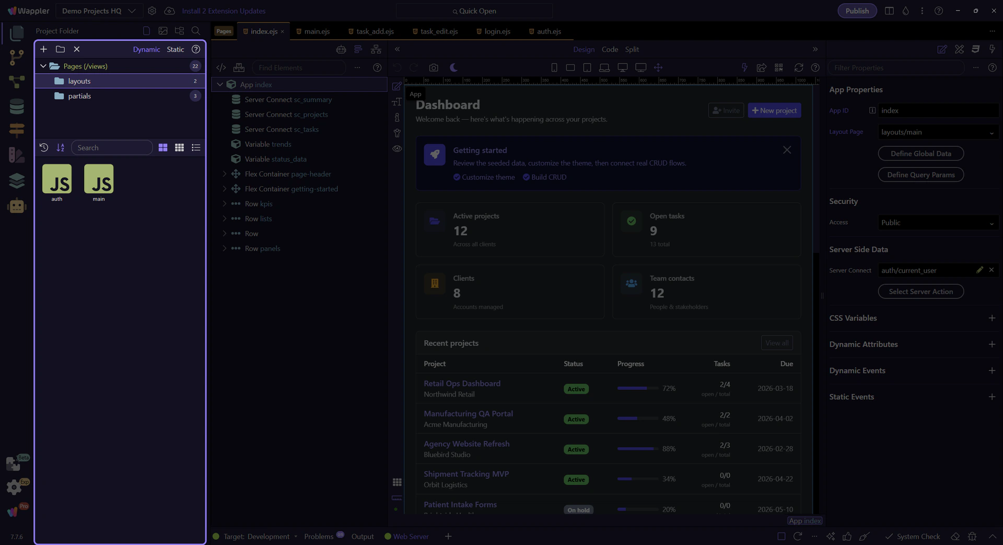
Task: Click the Find Elements search field
Action: [x=299, y=68]
